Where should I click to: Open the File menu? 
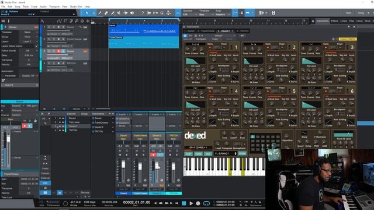pos(3,6)
